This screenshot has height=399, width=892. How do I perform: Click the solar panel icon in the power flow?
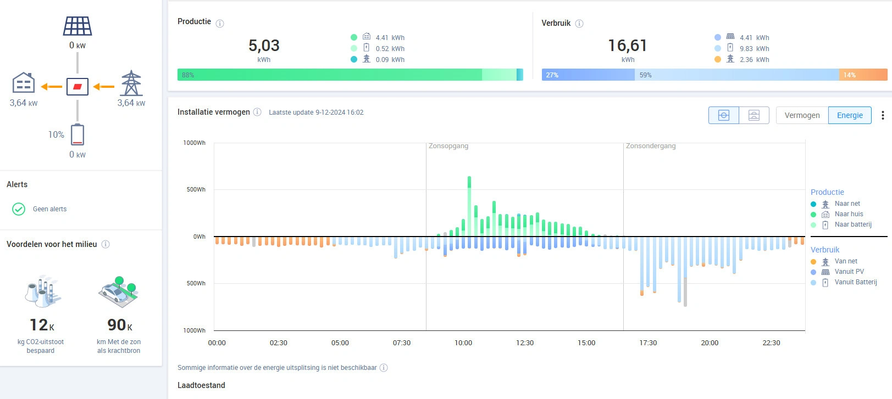(x=77, y=26)
